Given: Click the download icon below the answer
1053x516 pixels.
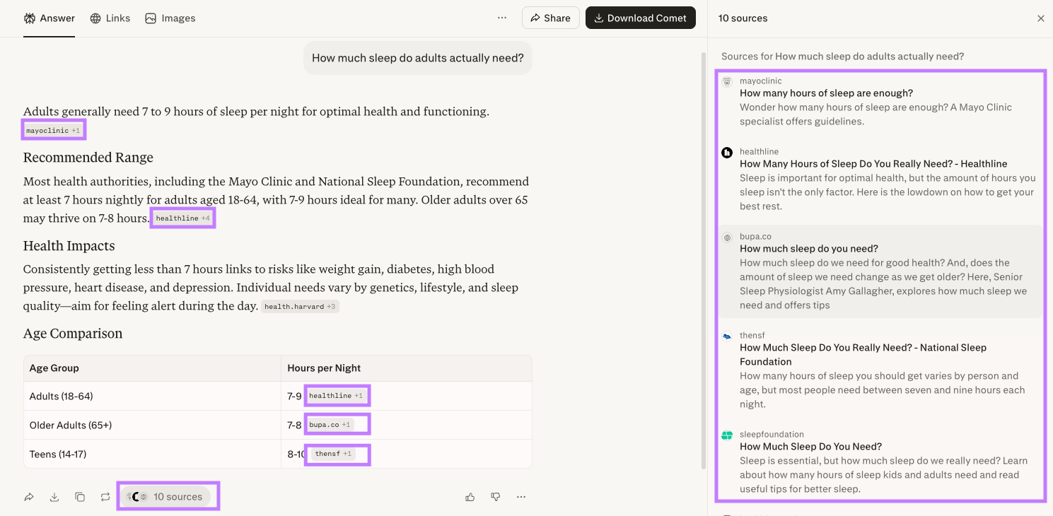Looking at the screenshot, I should point(54,497).
